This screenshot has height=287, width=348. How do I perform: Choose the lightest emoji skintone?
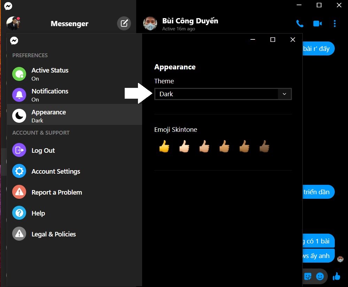184,147
